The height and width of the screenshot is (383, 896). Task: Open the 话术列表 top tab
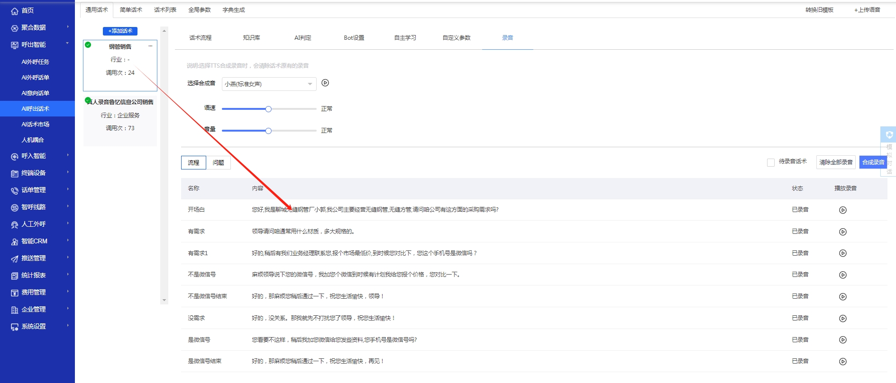[165, 10]
